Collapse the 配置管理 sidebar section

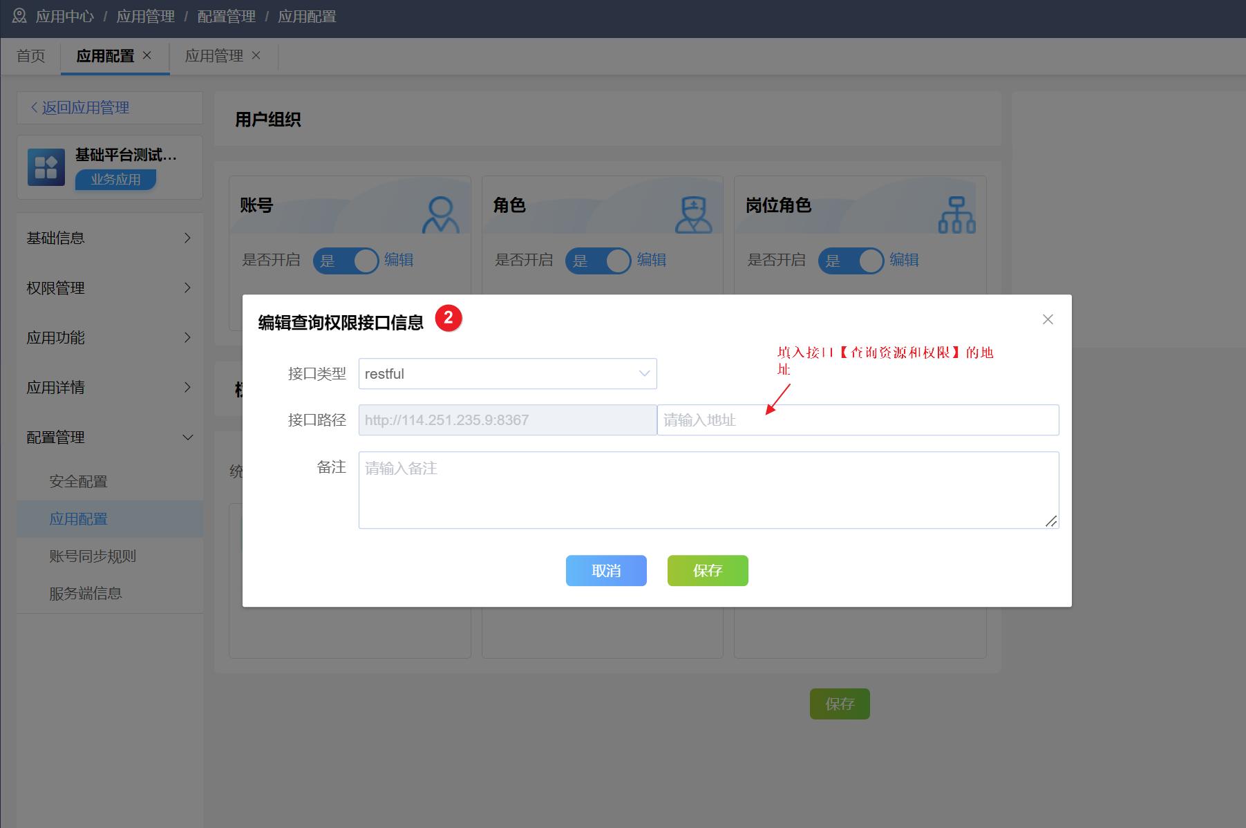[110, 437]
